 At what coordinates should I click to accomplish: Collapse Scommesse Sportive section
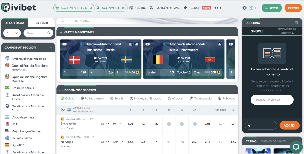point(61,90)
